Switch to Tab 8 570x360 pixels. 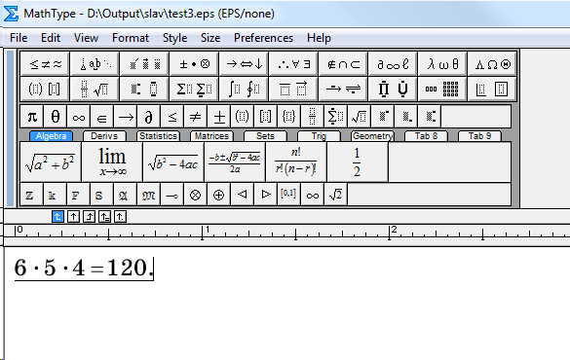point(426,136)
